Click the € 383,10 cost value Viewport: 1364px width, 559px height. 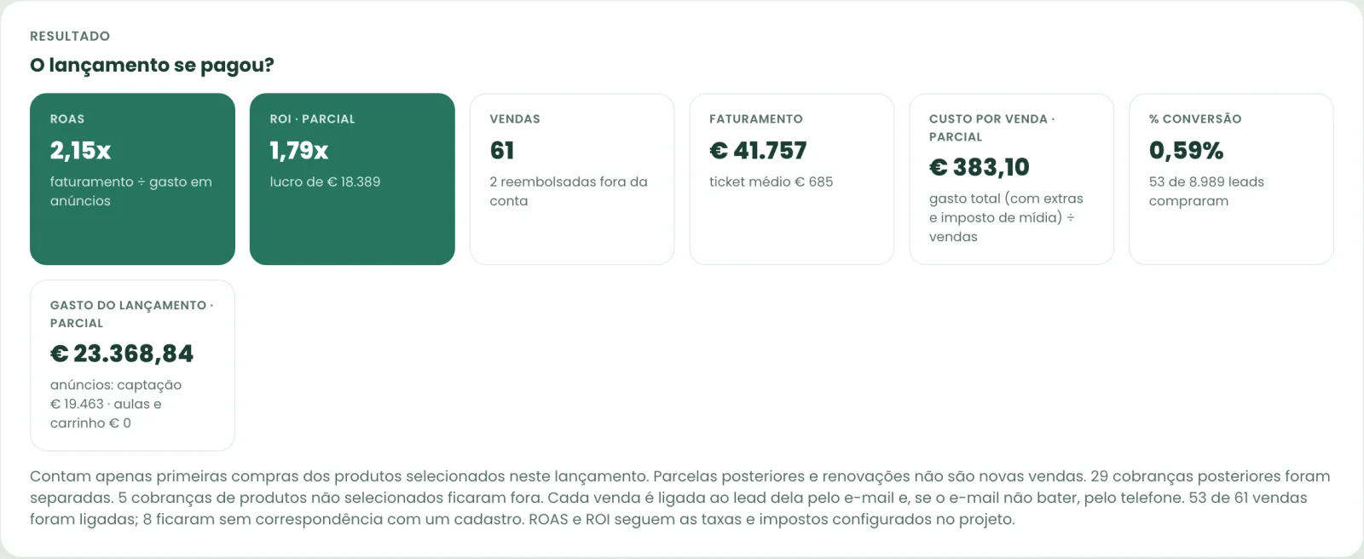click(x=980, y=167)
